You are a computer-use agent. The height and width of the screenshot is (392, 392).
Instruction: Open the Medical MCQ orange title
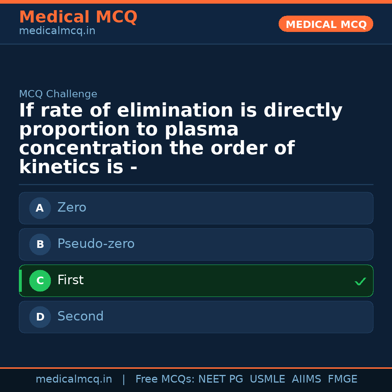[78, 17]
